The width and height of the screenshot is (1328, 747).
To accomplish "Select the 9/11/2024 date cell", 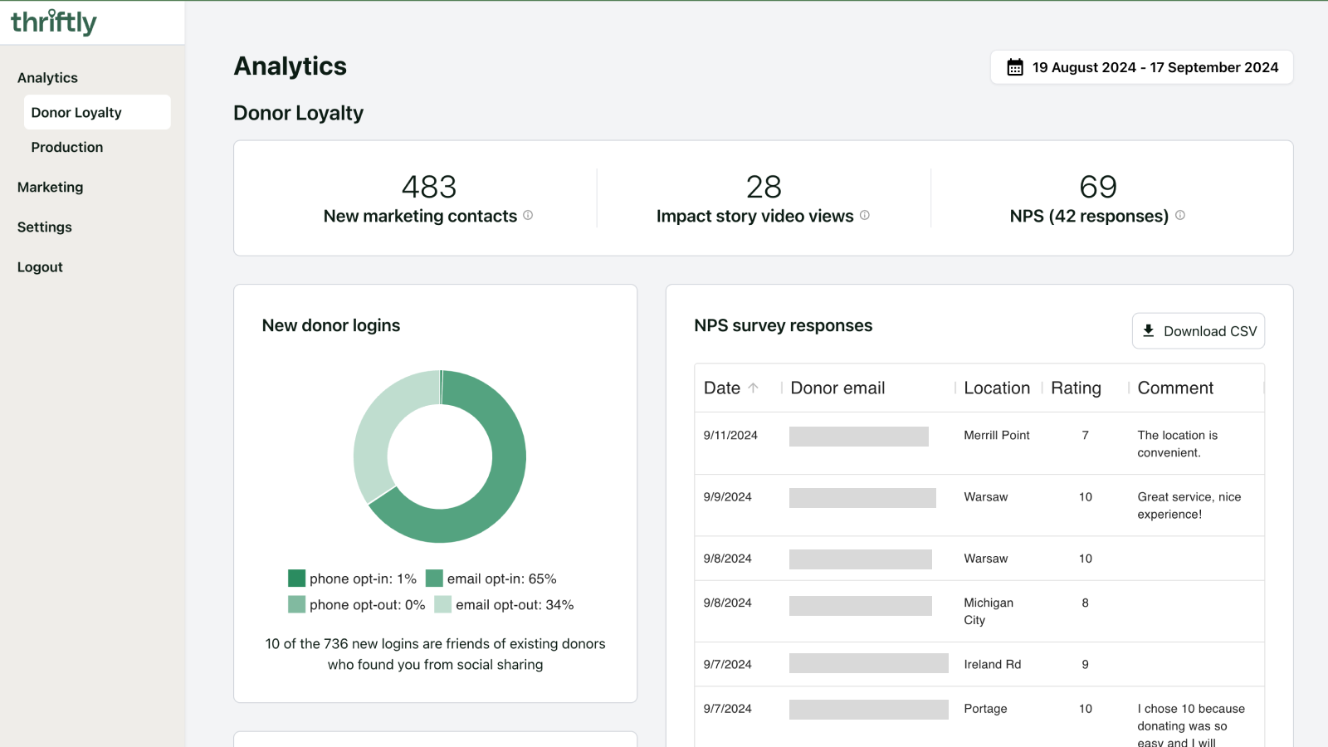I will [x=730, y=435].
